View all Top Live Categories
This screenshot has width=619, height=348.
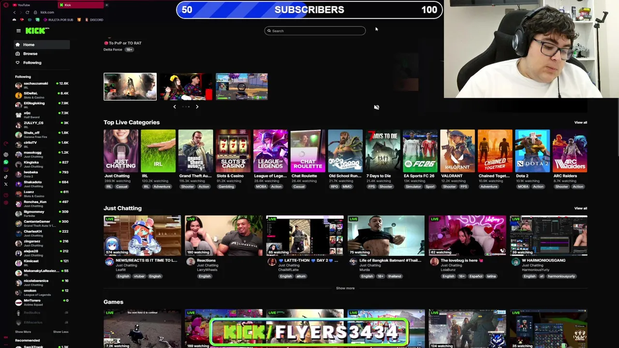pos(581,122)
